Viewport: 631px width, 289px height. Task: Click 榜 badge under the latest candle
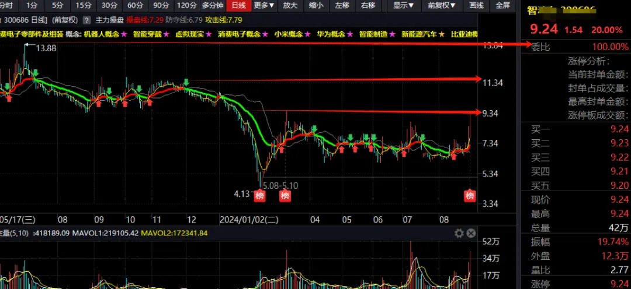pos(470,196)
